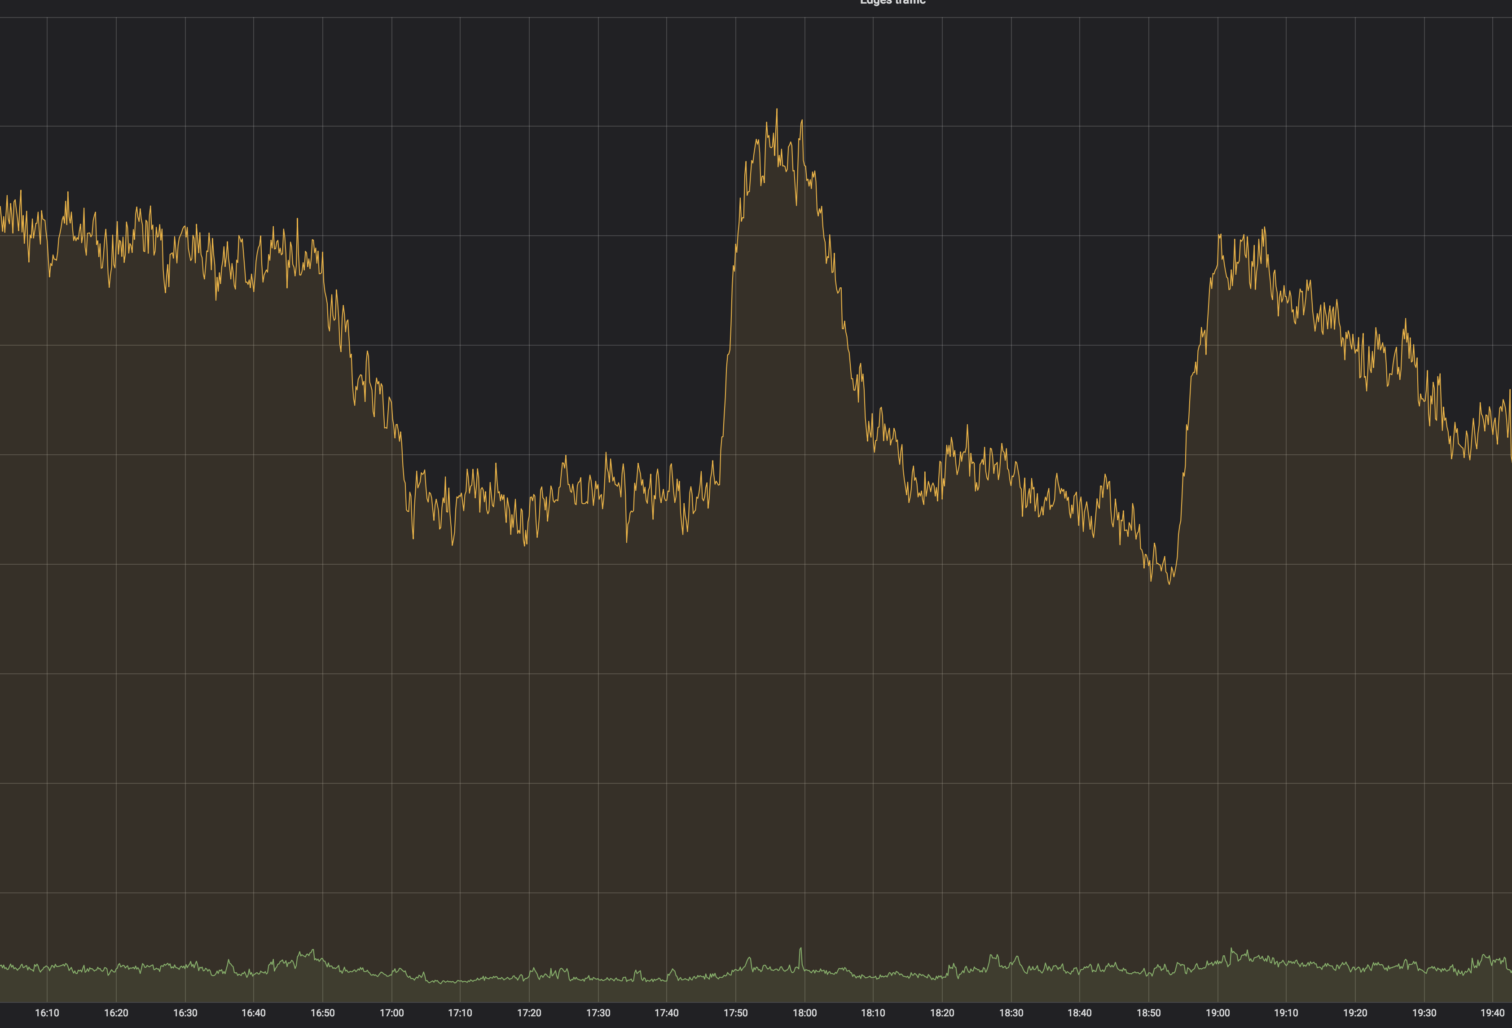Click the 18:00 time axis label
1512x1028 pixels.
coord(805,1012)
